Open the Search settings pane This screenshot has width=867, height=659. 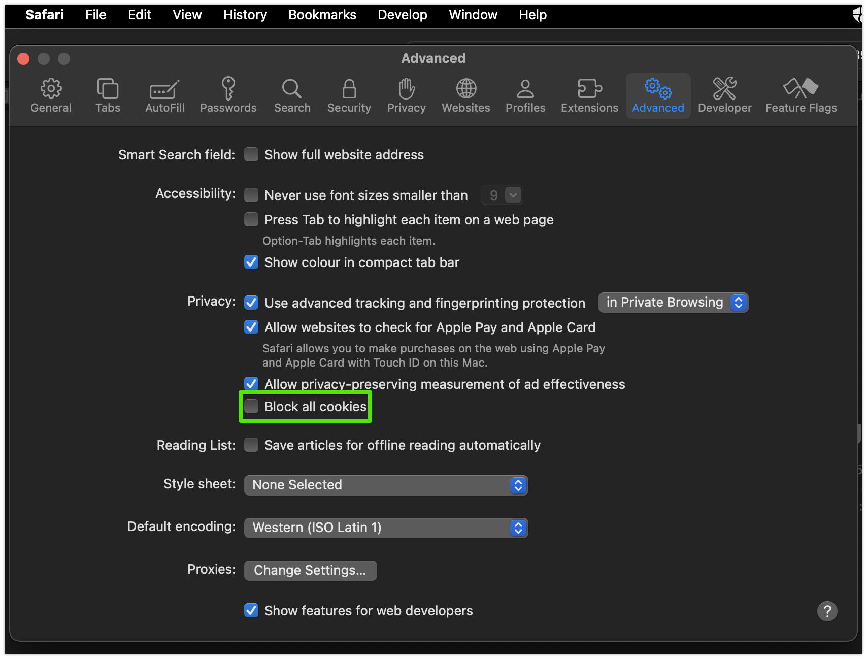pos(292,95)
